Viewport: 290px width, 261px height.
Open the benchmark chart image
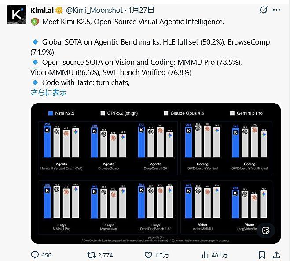[155, 176]
